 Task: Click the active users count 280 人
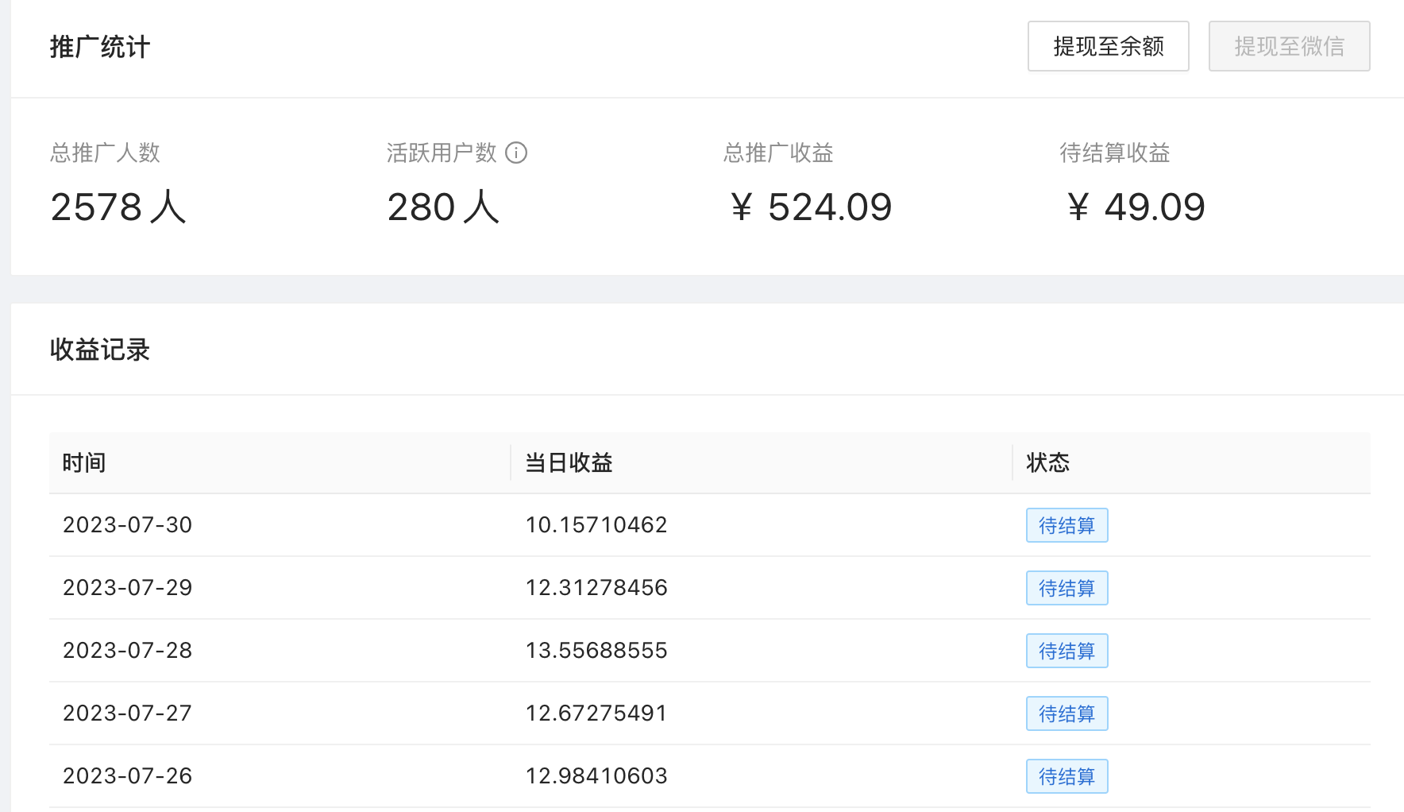(442, 207)
